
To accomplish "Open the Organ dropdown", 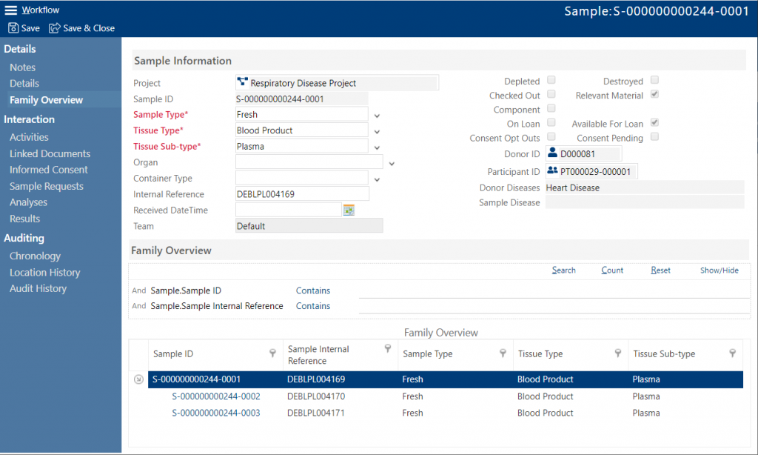I will 392,162.
